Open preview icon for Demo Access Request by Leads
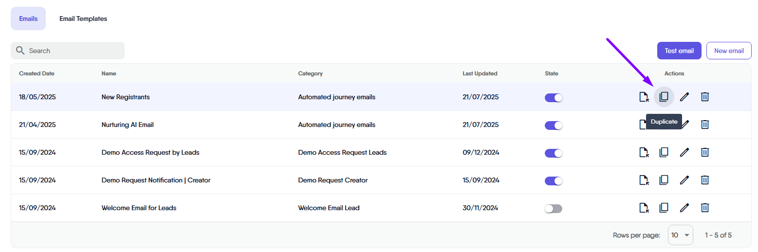Image resolution: width=758 pixels, height=252 pixels. pos(644,152)
